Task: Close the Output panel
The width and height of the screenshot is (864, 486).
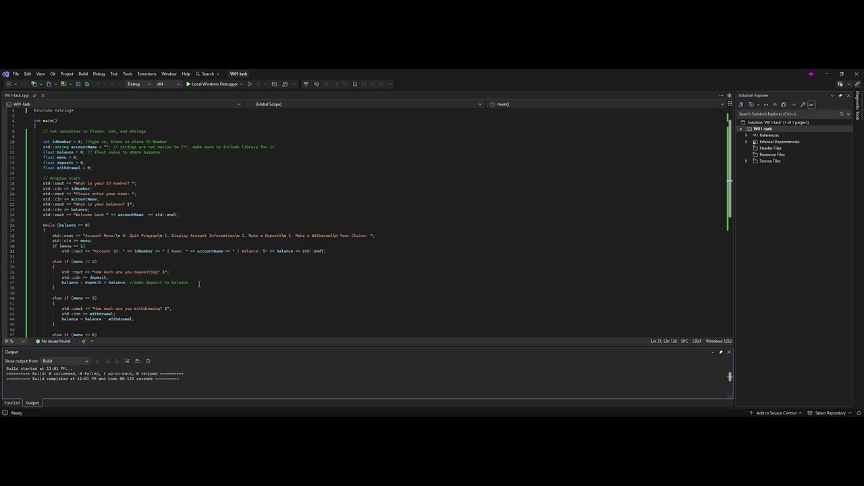Action: [728, 352]
